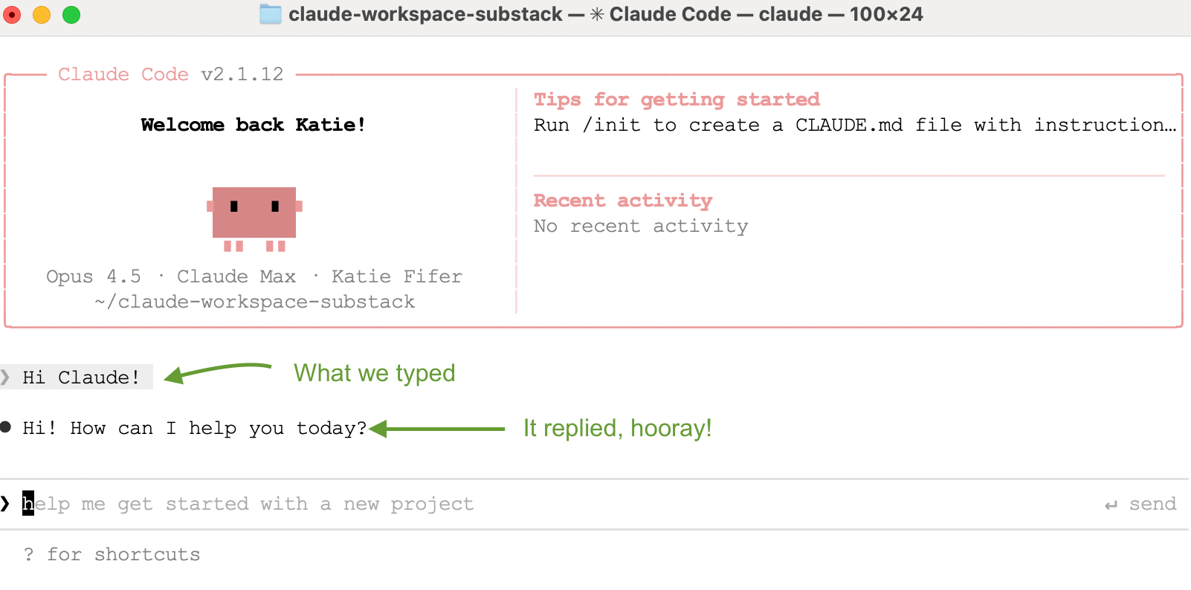Click the window title text in the title bar
The image size is (1191, 590).
tap(605, 14)
